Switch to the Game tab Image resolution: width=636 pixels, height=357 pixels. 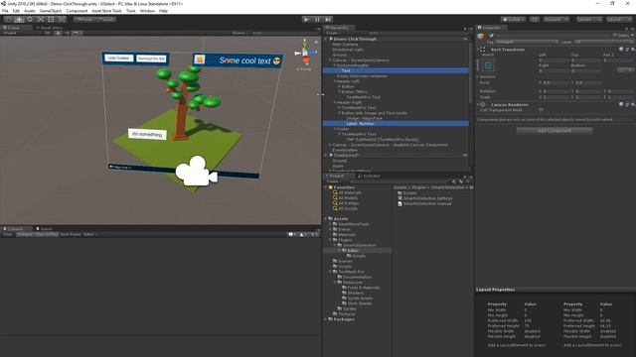44,229
